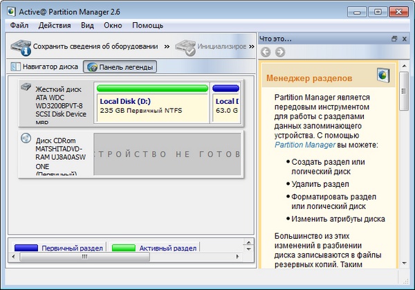415x290 pixels.
Task: Expand toolbar overflow chevron after Сохранить сведения
Action: [167, 46]
